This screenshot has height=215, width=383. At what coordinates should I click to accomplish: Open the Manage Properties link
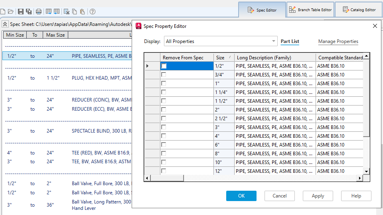coord(338,41)
